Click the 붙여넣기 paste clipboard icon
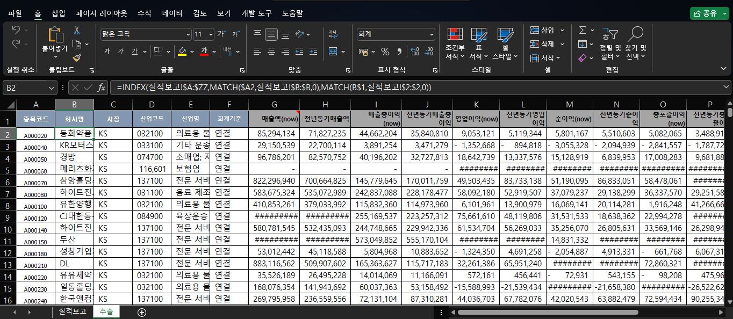733x319 pixels. 55,34
